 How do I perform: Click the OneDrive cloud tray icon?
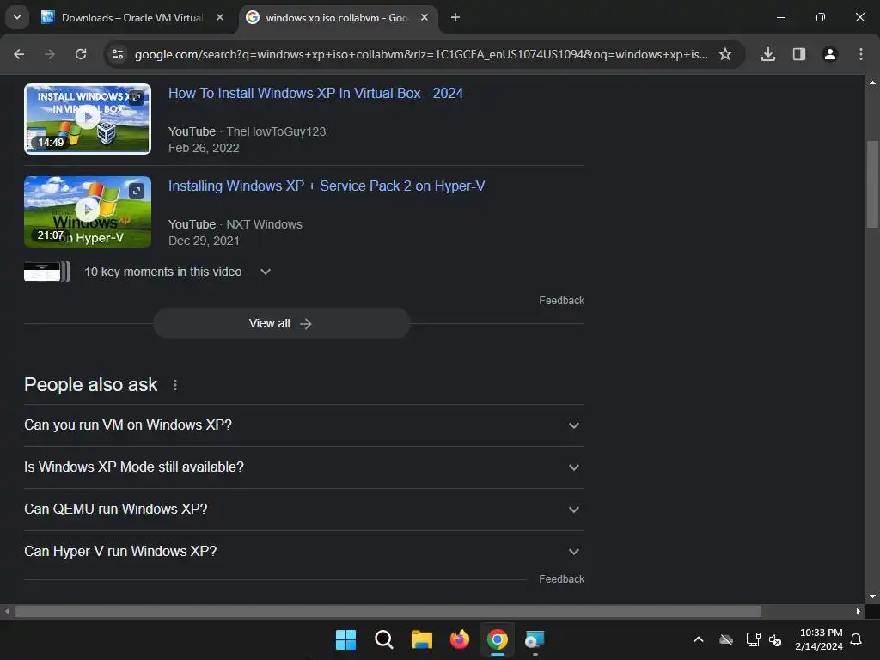(726, 639)
